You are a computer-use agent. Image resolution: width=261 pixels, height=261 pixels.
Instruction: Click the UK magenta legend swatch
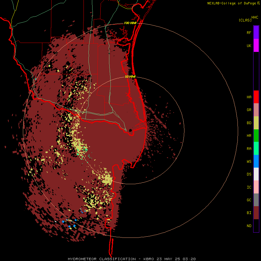256,46
